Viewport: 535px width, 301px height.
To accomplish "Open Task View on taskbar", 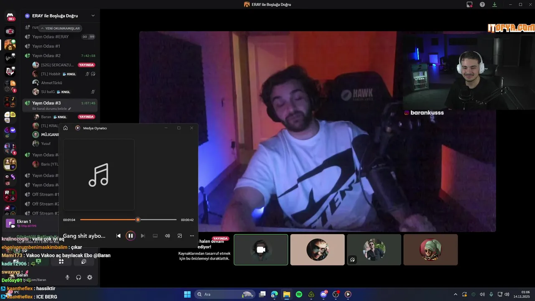I will 262,294.
